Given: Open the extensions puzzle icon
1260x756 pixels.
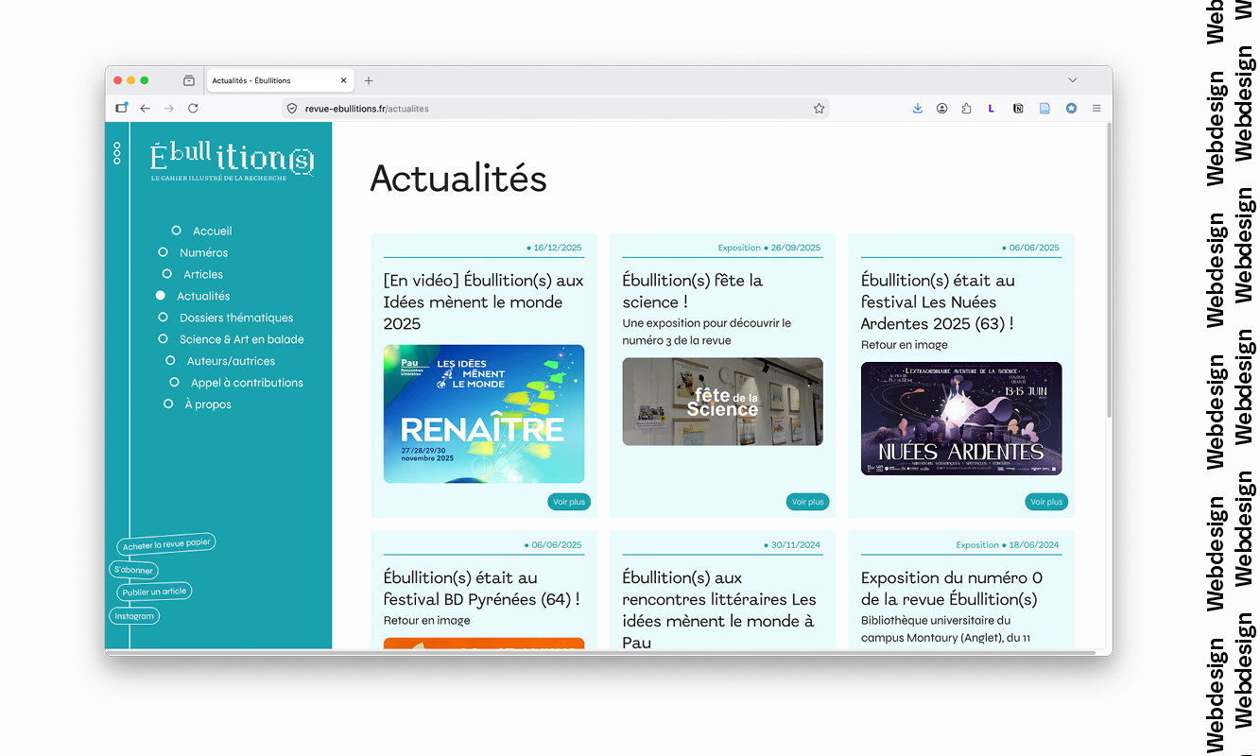Looking at the screenshot, I should point(966,109).
